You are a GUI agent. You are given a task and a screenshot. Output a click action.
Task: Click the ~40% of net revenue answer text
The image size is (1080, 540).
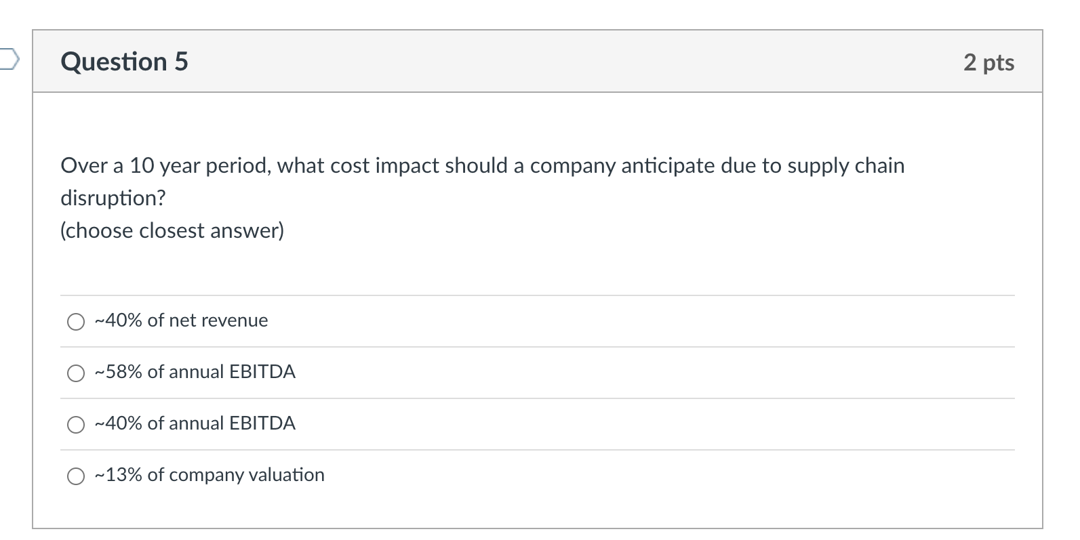tap(180, 320)
